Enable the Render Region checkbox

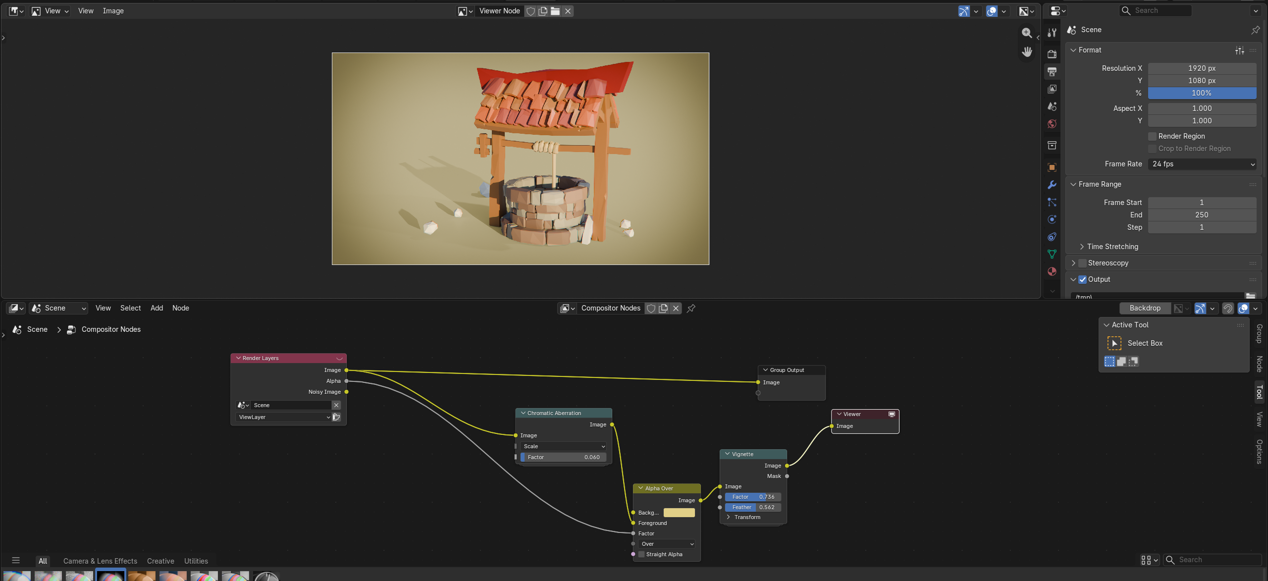click(1152, 136)
